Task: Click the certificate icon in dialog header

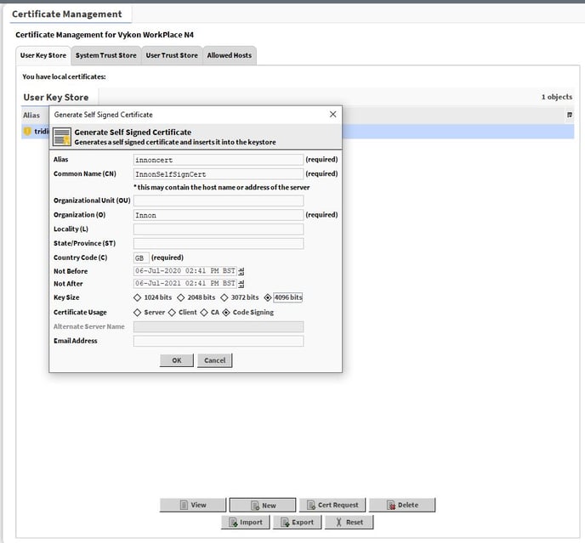Action: [62, 137]
